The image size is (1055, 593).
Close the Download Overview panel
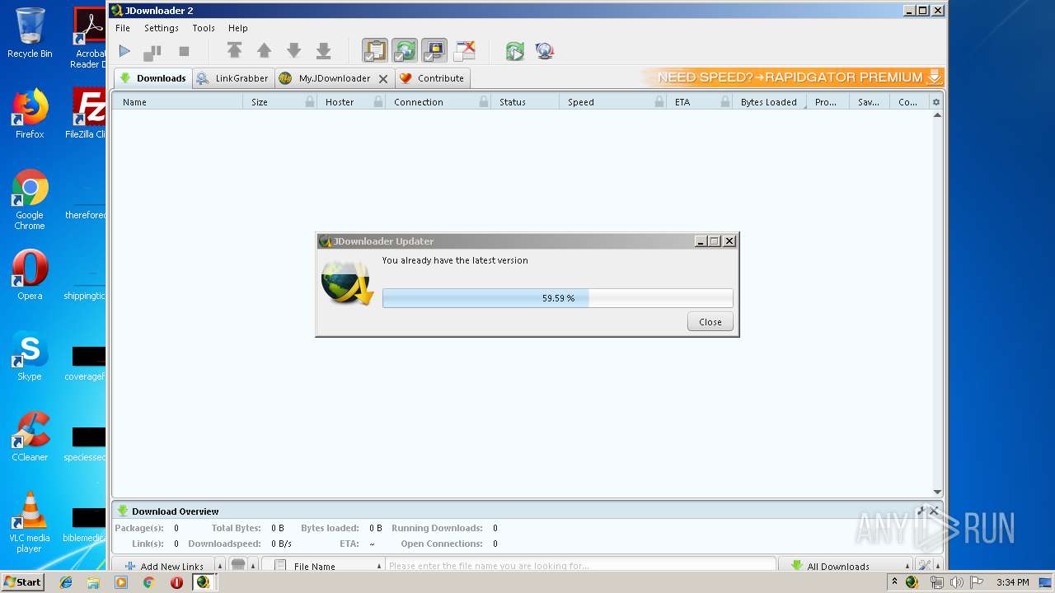pos(935,511)
